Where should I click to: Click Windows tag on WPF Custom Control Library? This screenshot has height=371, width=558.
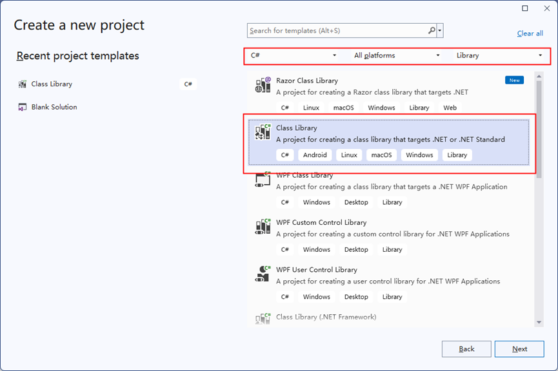click(x=316, y=249)
